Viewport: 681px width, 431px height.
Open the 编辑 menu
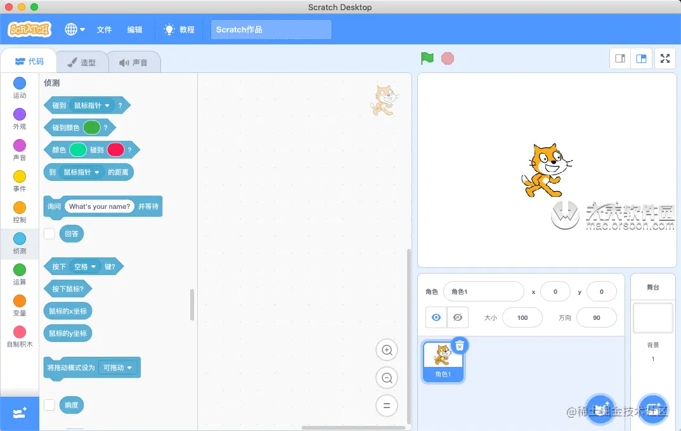[134, 30]
